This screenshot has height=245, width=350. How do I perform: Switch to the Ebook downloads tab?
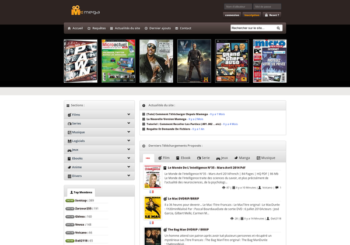click(183, 158)
